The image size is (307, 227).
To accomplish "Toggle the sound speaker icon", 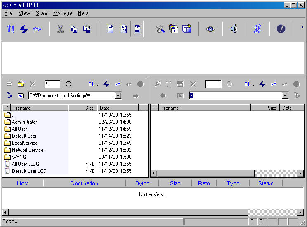I will (x=234, y=29).
